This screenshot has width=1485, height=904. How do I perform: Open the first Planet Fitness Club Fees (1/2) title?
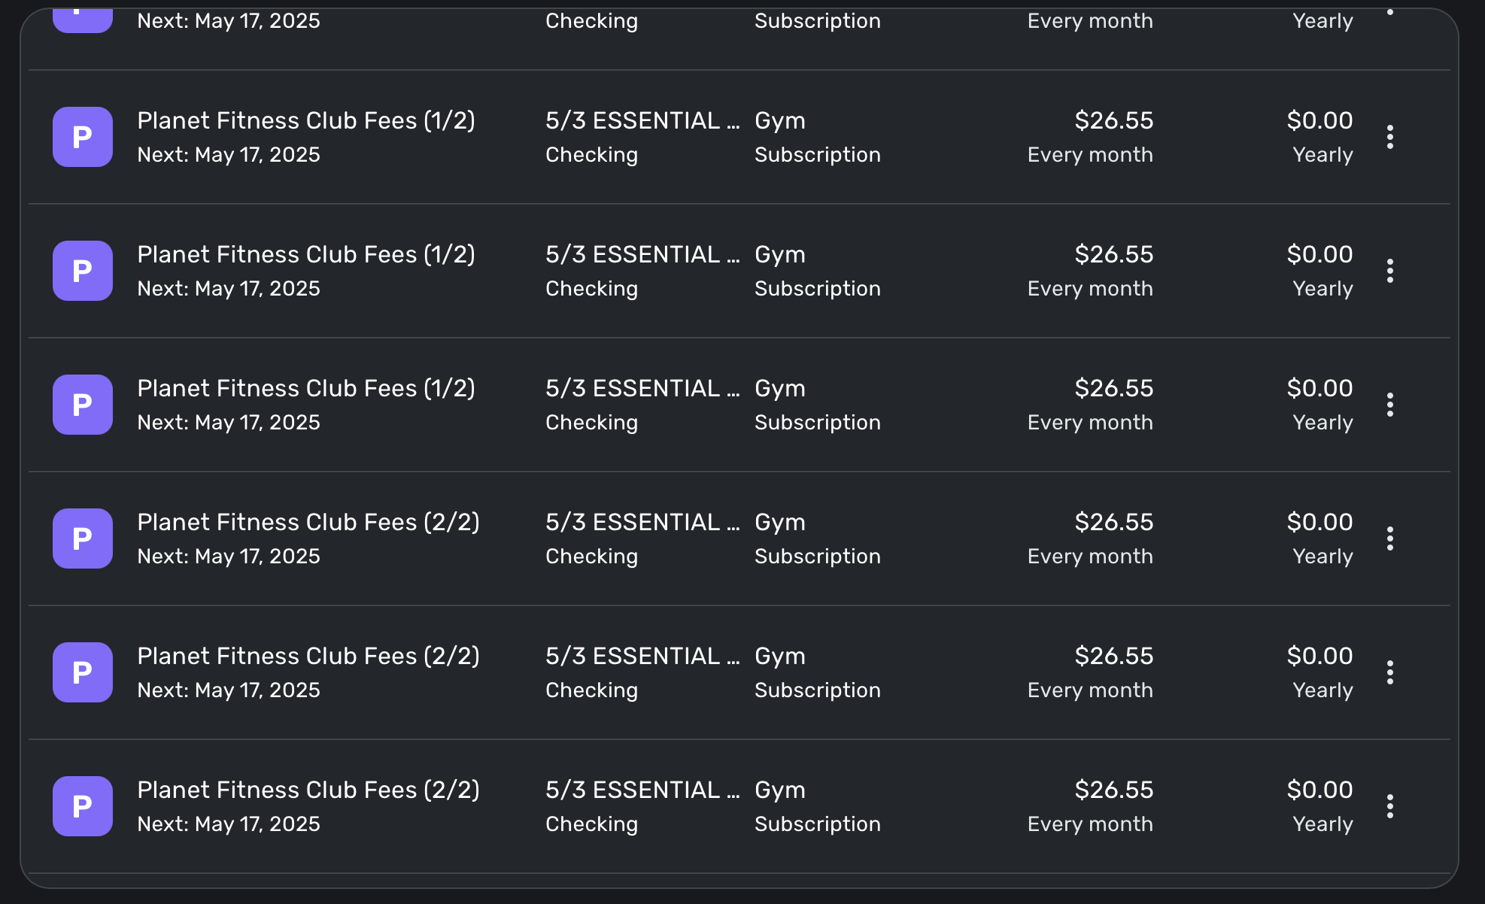306,121
